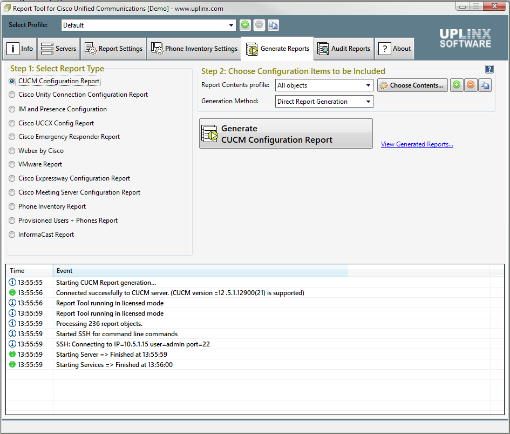Click the green icon on Starting Services row
The image size is (510, 434).
(x=12, y=364)
